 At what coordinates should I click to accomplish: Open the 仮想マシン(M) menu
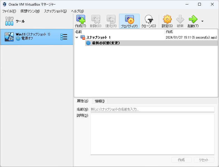pyautogui.click(x=30, y=11)
